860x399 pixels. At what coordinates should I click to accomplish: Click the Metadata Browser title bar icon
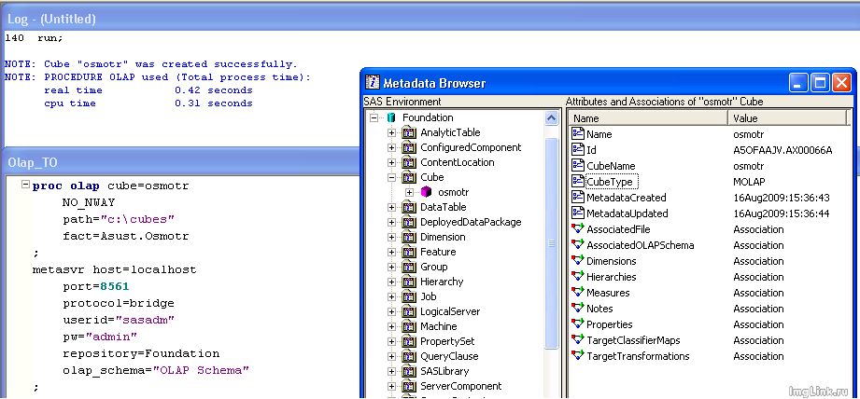coord(373,83)
